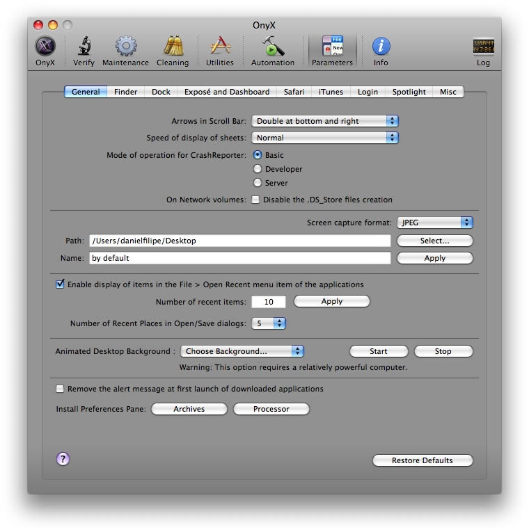Image resolution: width=529 pixels, height=532 pixels.
Task: Open the Parameters toolbar icon
Action: click(332, 51)
